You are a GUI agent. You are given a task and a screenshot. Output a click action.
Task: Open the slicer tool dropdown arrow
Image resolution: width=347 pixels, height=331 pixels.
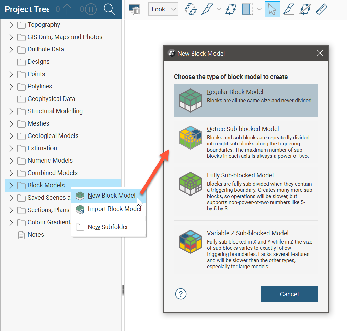(x=219, y=9)
